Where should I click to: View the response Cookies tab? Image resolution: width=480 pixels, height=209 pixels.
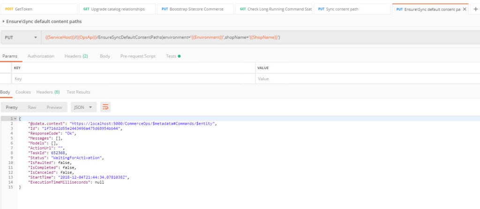(x=23, y=92)
